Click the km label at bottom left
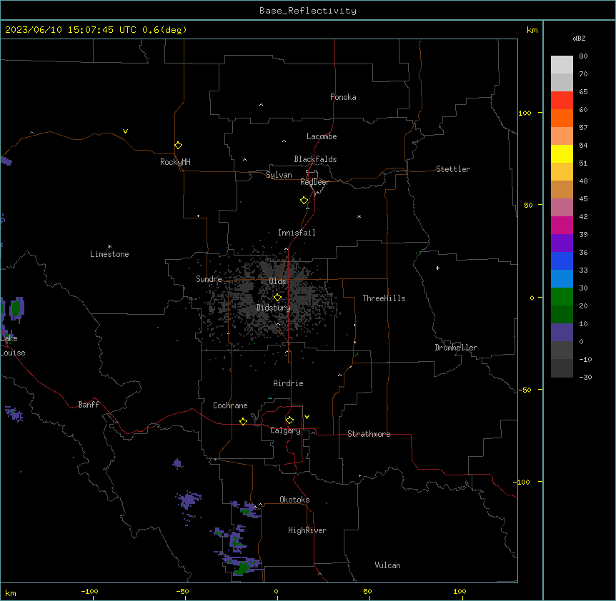The height and width of the screenshot is (601, 616). coord(11,592)
